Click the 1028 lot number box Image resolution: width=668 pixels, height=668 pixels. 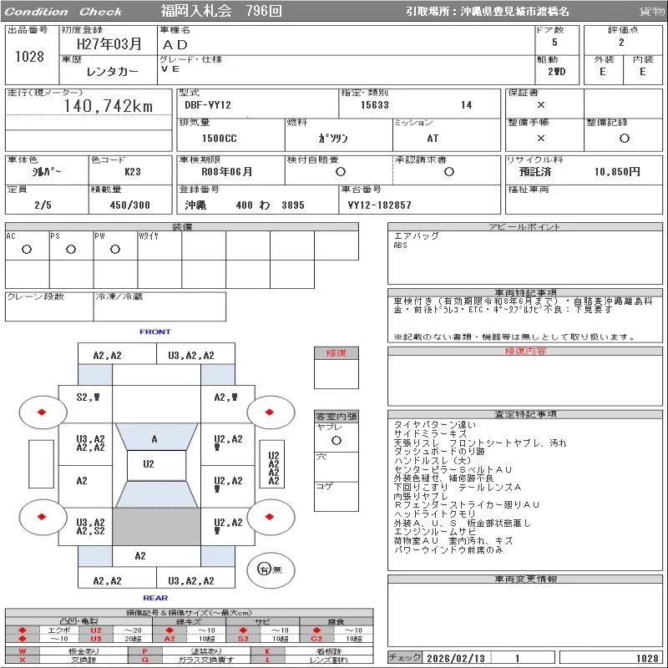30,57
